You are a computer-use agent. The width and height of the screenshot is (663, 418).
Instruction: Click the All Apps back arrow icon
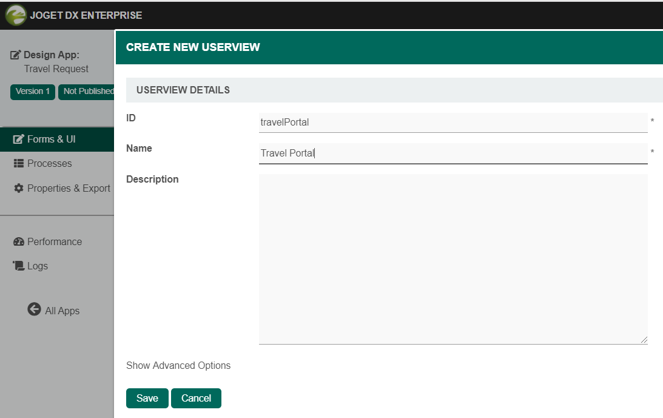(34, 309)
